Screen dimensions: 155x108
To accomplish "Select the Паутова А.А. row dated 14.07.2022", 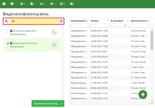I will click(x=110, y=52).
